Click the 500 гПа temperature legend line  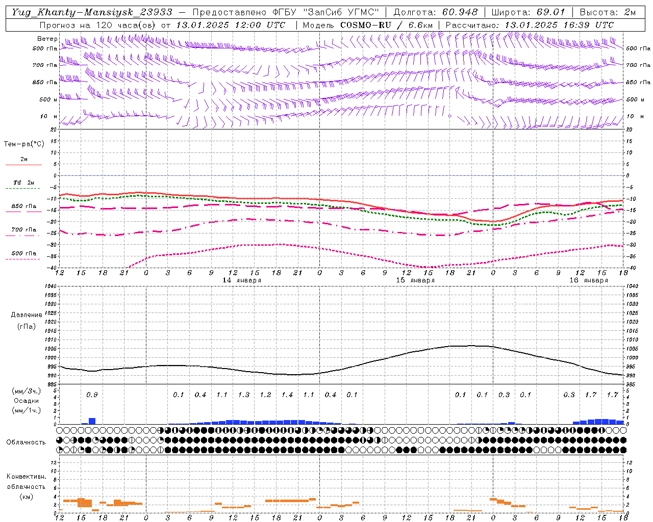[x=23, y=259]
